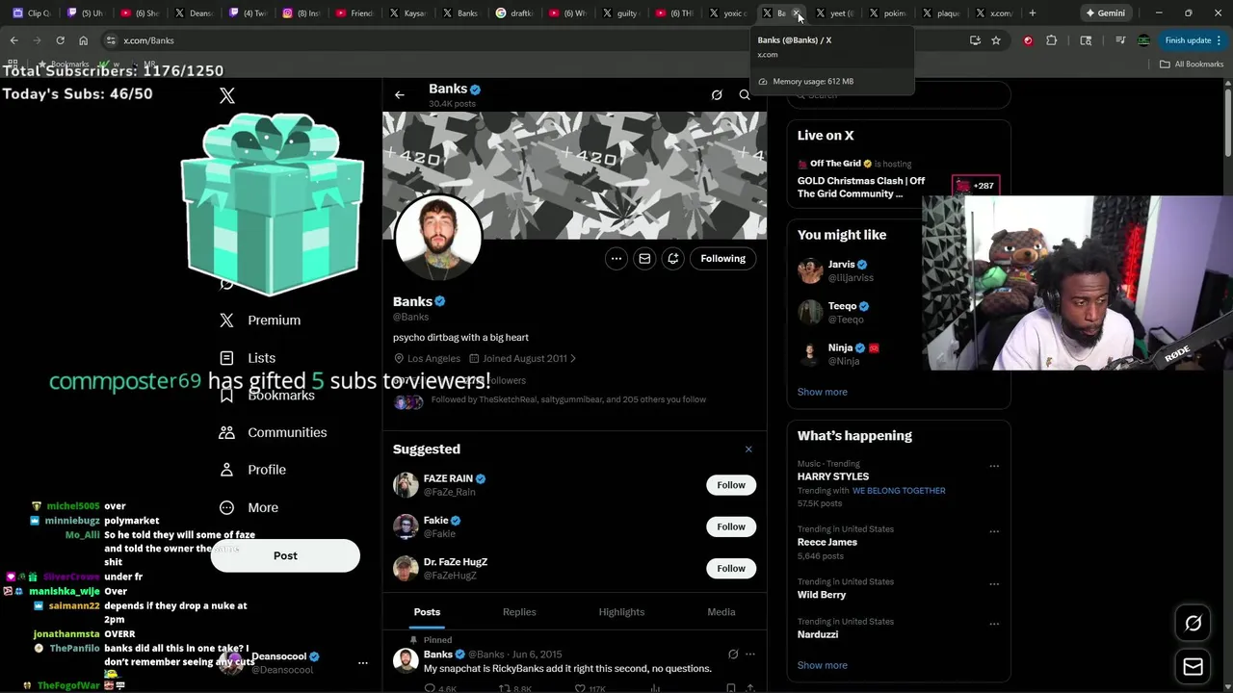Open Communities in the sidebar
Screen dimensions: 1233x693
coord(273,432)
